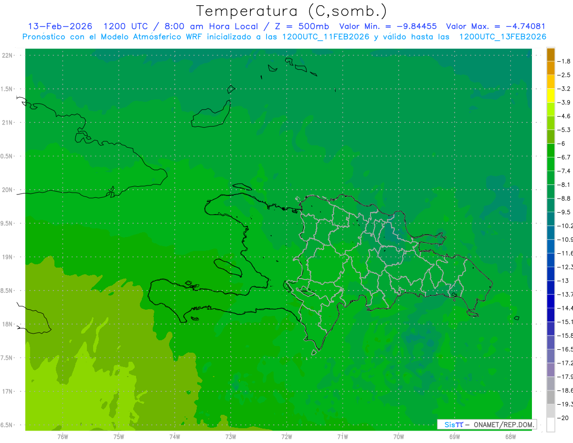Click the -20 color scale value
This screenshot has width=573, height=443.
[563, 418]
